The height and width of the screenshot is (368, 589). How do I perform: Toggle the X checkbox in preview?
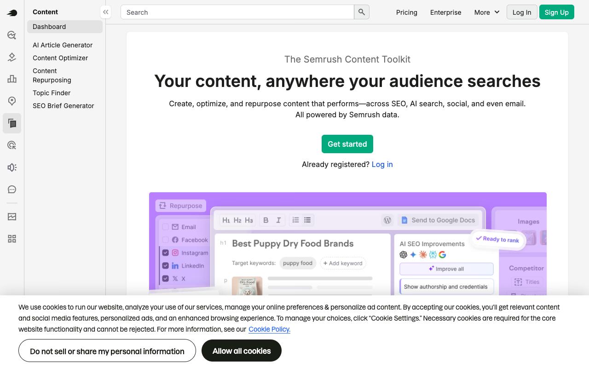[x=165, y=278]
